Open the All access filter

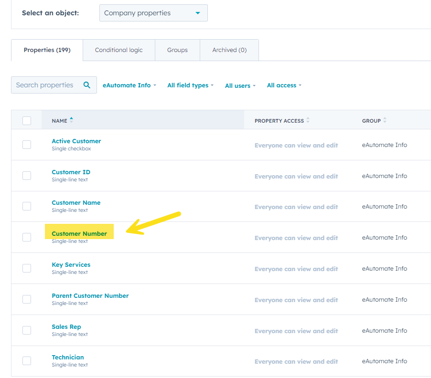(x=284, y=85)
